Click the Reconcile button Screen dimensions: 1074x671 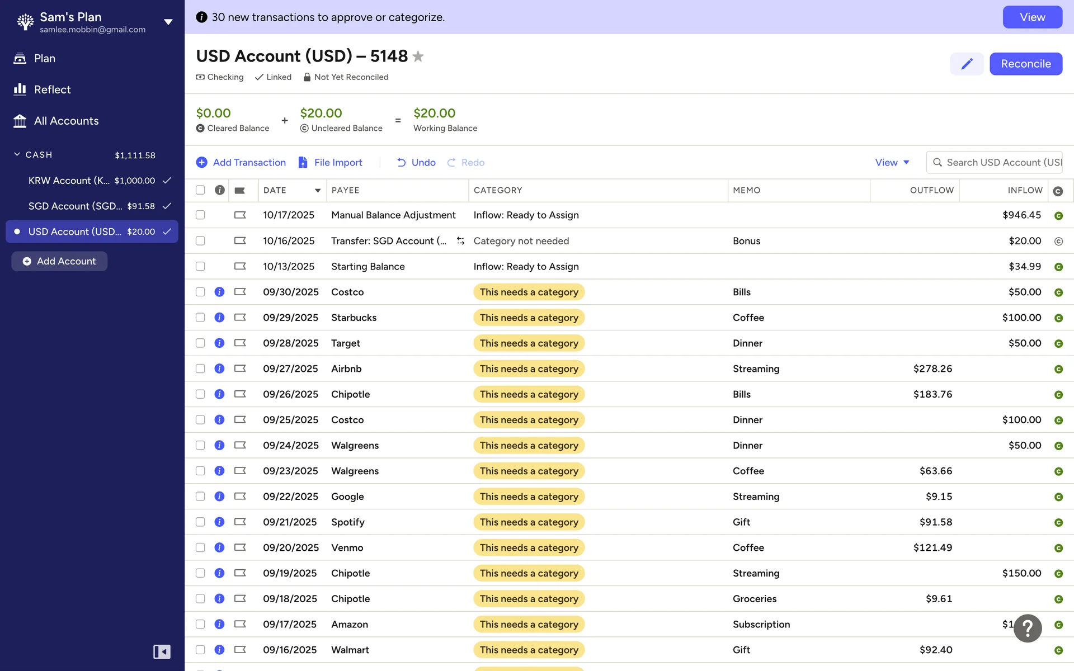(x=1025, y=64)
